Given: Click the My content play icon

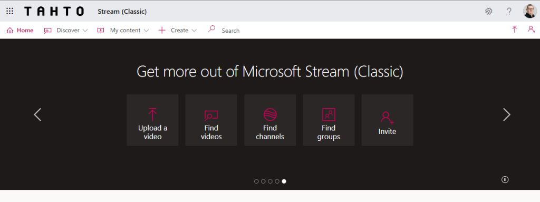Looking at the screenshot, I should click(x=101, y=31).
